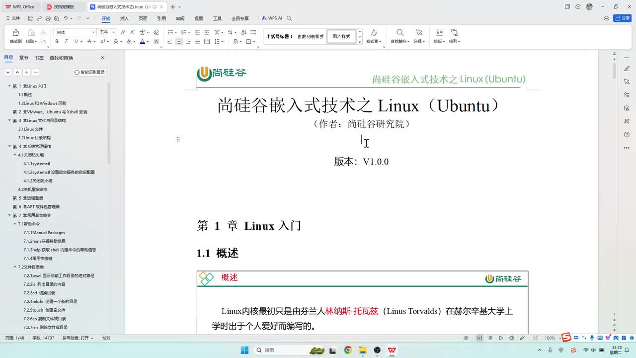This screenshot has width=636, height=358.
Task: Collapse the 4.1关闭防火墙 outline node
Action: coord(15,155)
